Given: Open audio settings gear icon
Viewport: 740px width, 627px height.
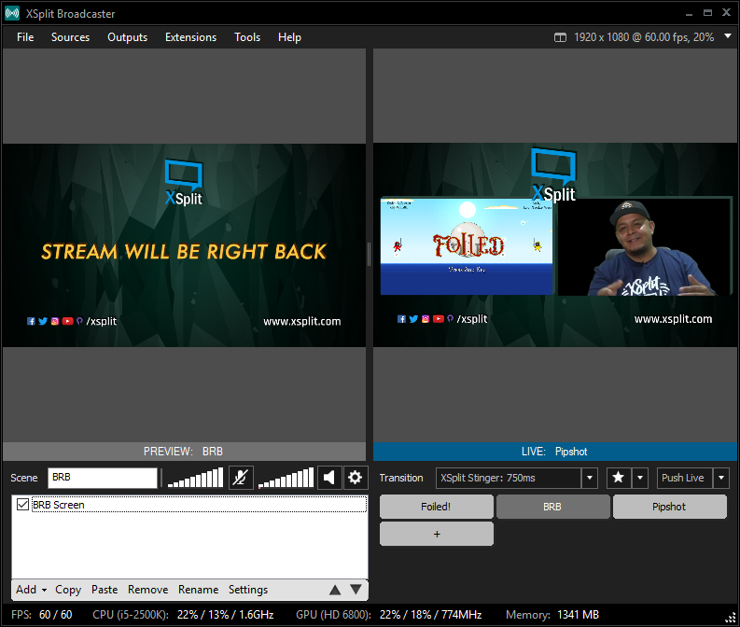Looking at the screenshot, I should (x=355, y=478).
